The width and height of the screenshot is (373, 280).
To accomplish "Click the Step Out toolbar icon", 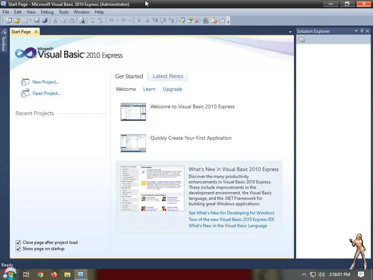I will click(x=171, y=20).
